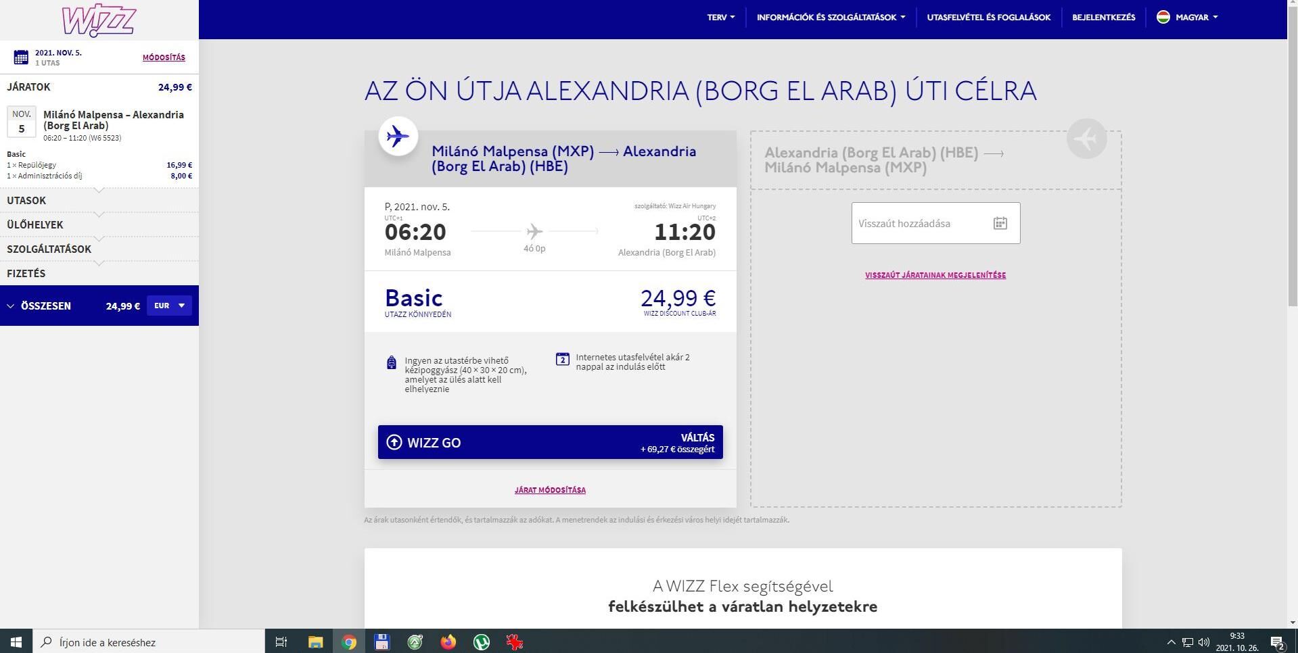Open the JÁRATOK sidebar section

click(x=99, y=87)
